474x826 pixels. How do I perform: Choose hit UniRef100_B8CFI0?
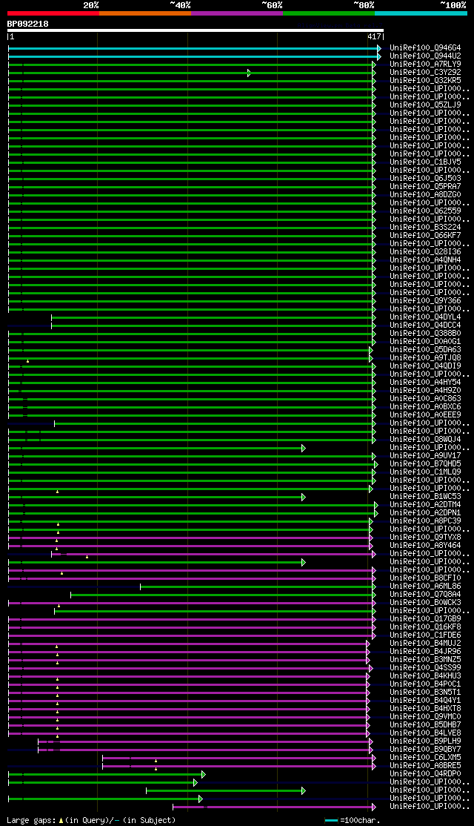[426, 578]
